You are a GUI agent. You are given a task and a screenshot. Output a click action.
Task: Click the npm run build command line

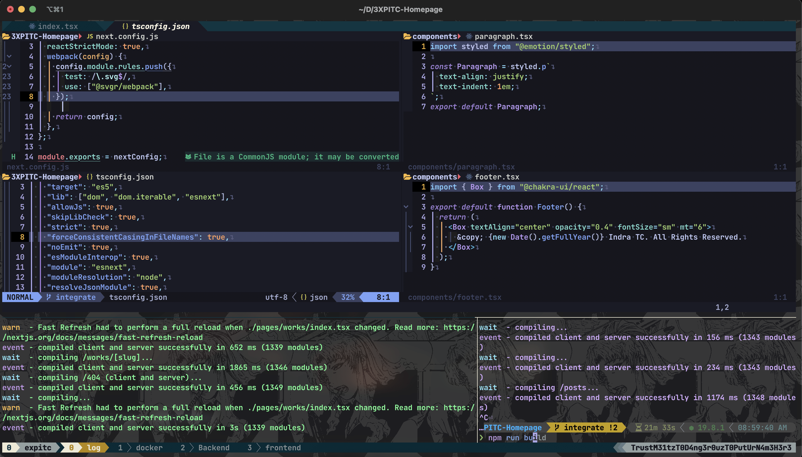coord(517,437)
